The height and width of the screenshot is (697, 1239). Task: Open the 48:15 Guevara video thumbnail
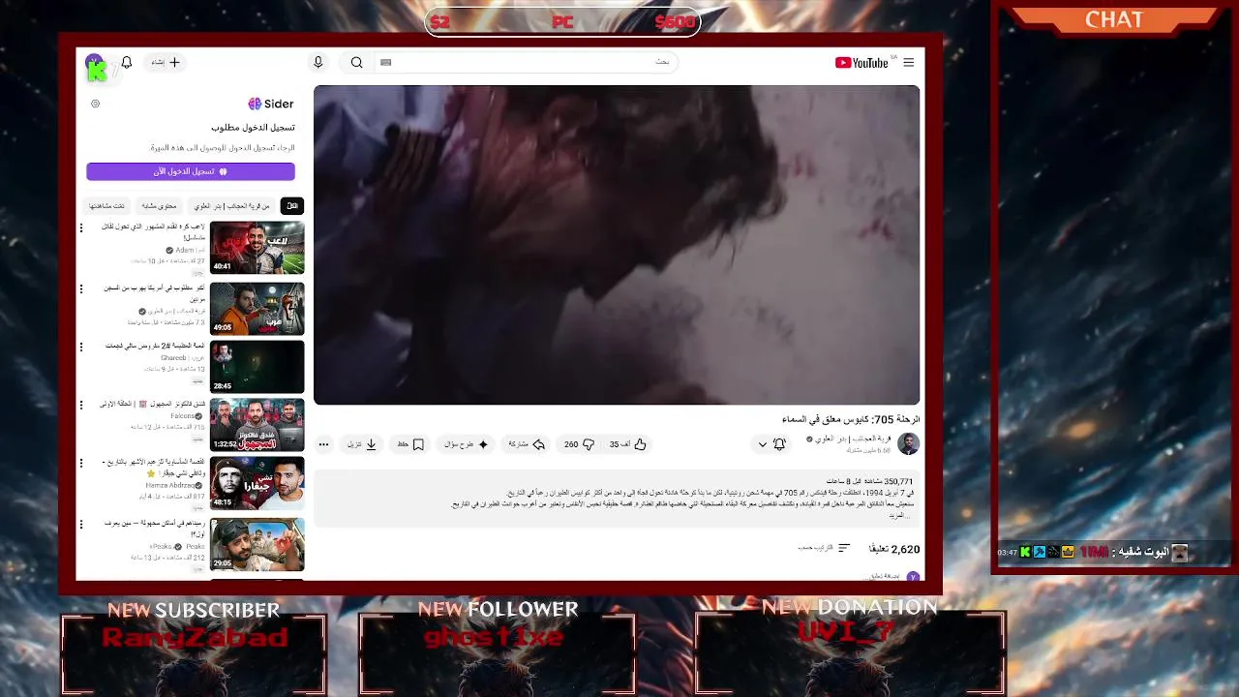(x=257, y=482)
